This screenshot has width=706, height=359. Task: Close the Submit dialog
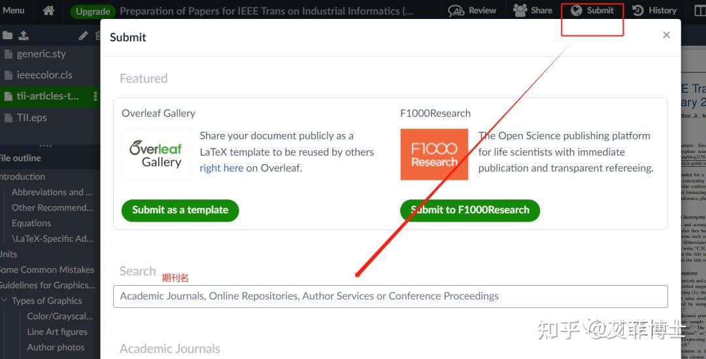click(x=666, y=35)
